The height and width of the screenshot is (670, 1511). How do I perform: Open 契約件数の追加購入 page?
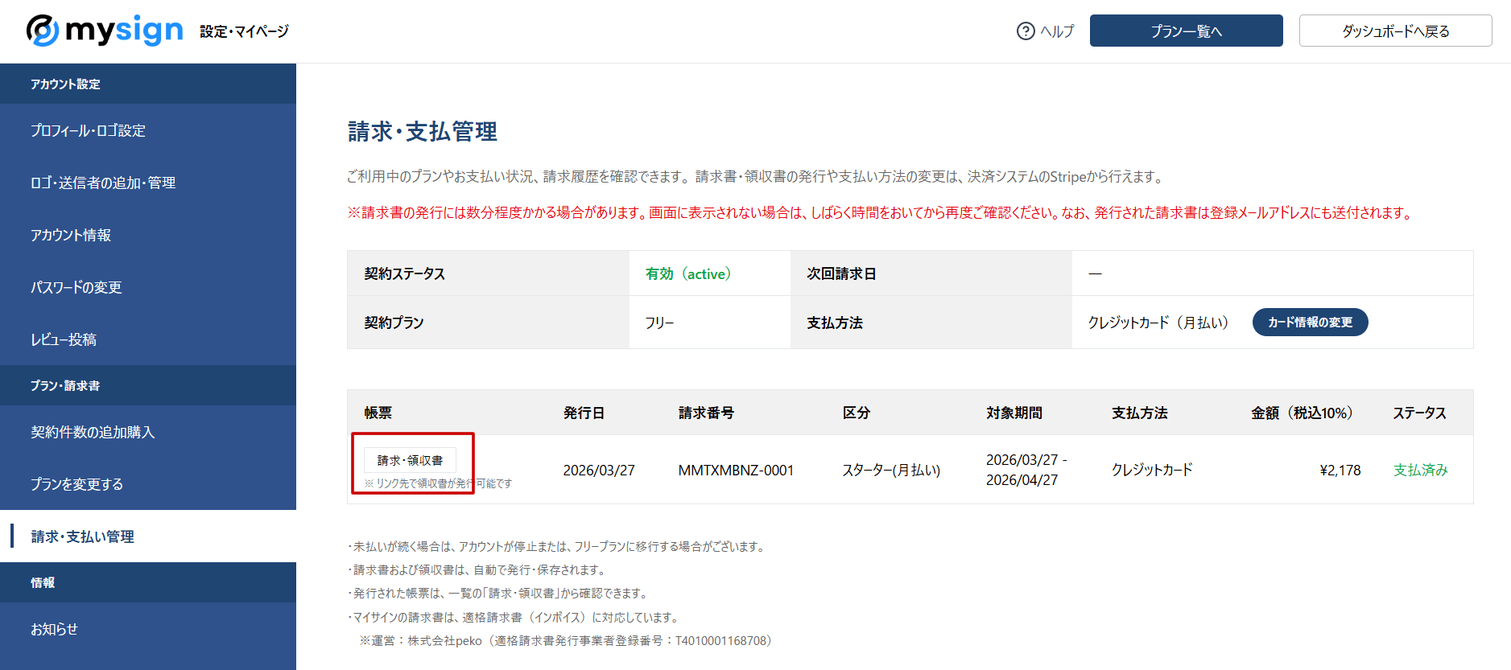148,432
